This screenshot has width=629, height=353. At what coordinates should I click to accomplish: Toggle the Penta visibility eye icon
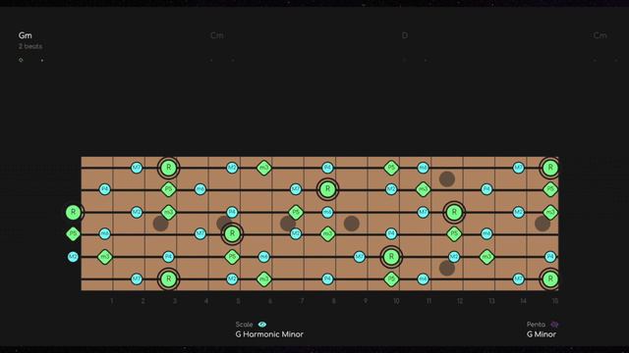click(554, 325)
